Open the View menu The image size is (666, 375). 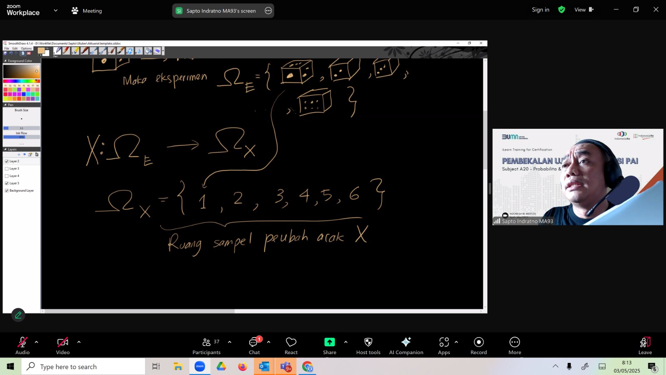tap(584, 10)
